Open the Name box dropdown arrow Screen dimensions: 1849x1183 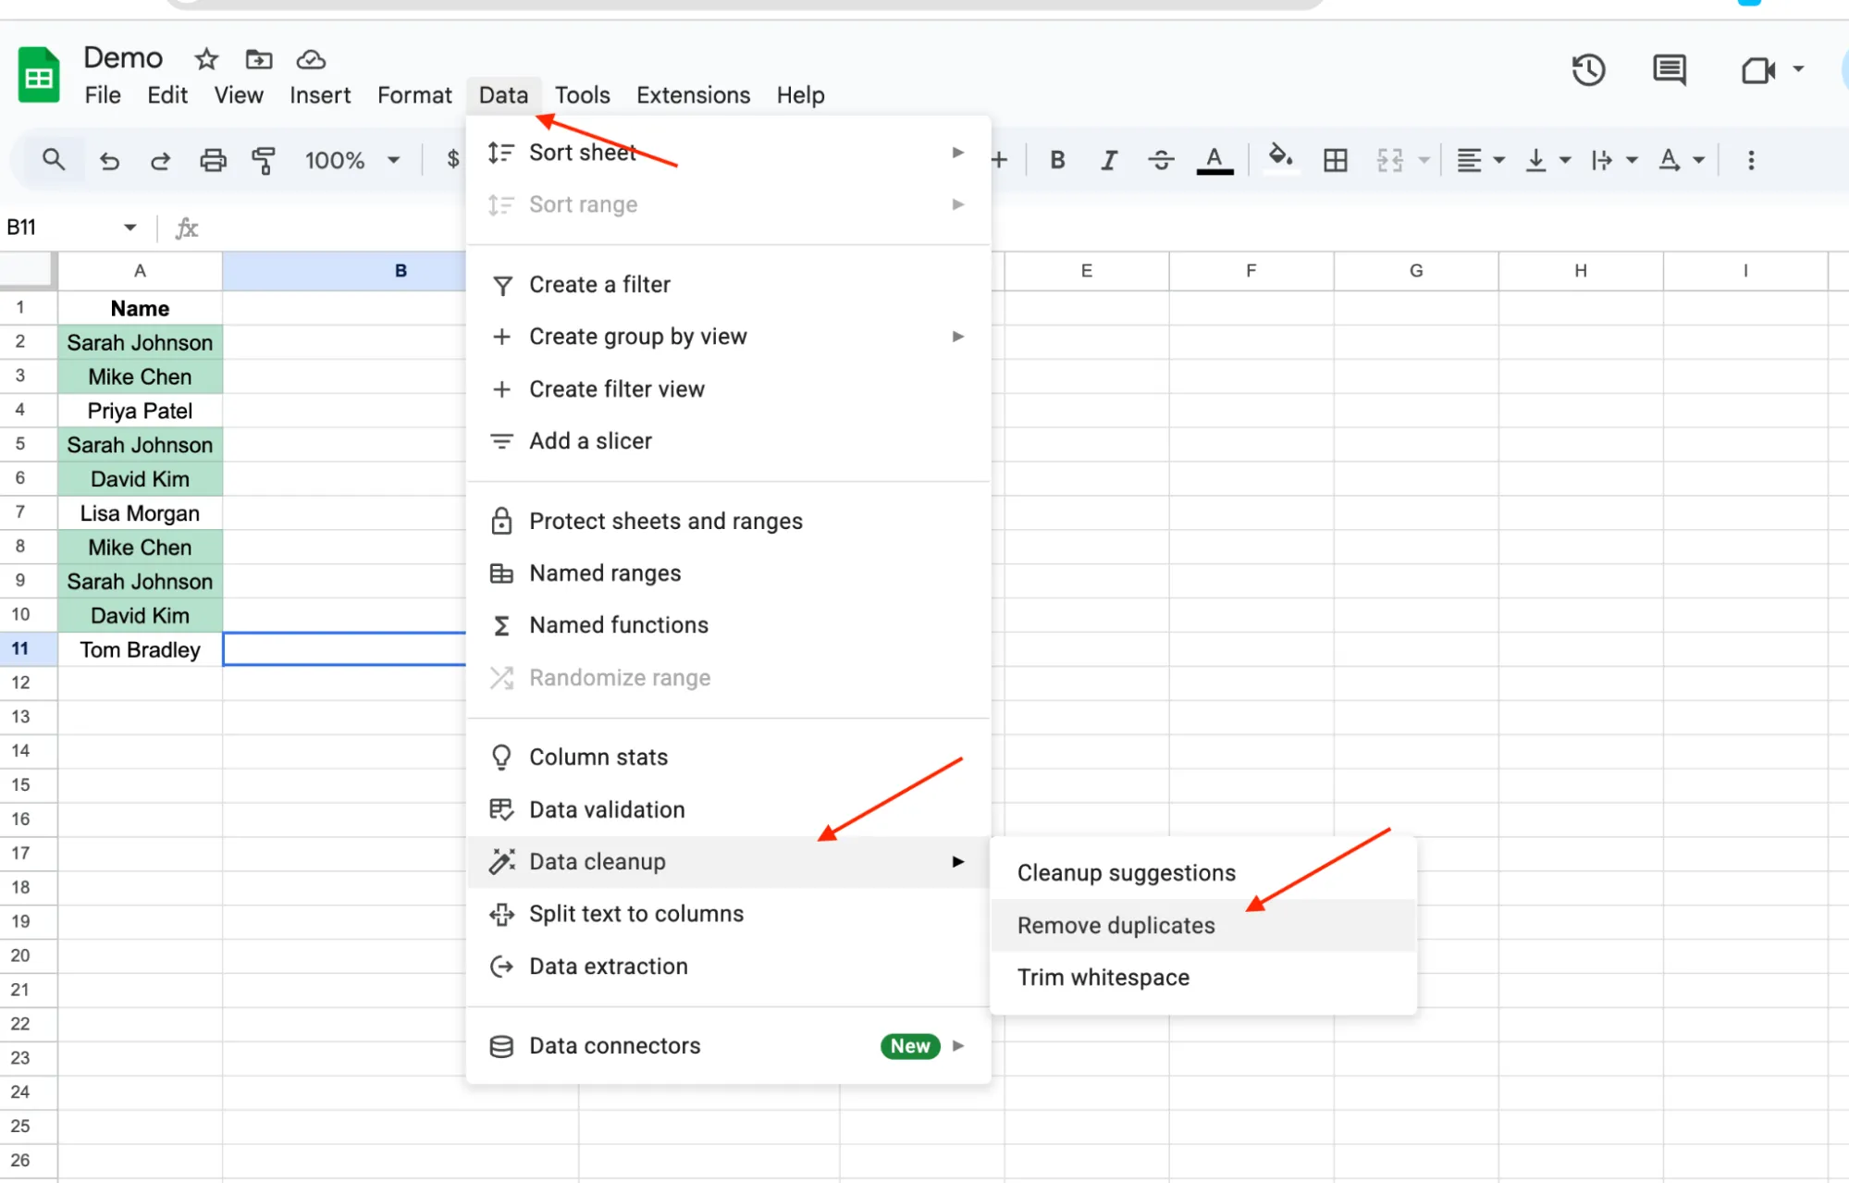pyautogui.click(x=129, y=227)
